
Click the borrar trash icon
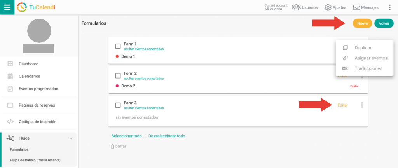click(x=113, y=146)
